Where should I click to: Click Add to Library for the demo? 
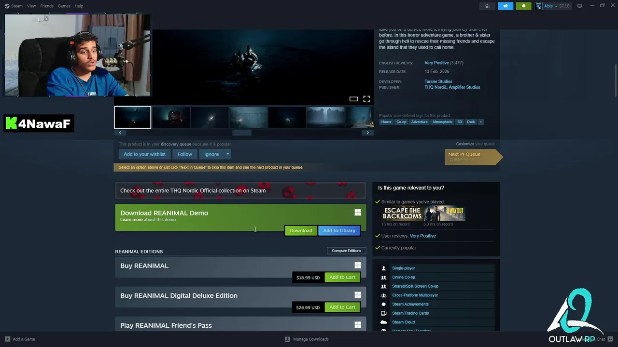pos(339,230)
